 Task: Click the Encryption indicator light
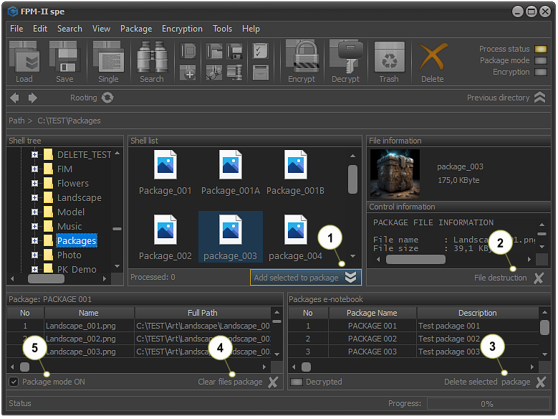tap(541, 72)
